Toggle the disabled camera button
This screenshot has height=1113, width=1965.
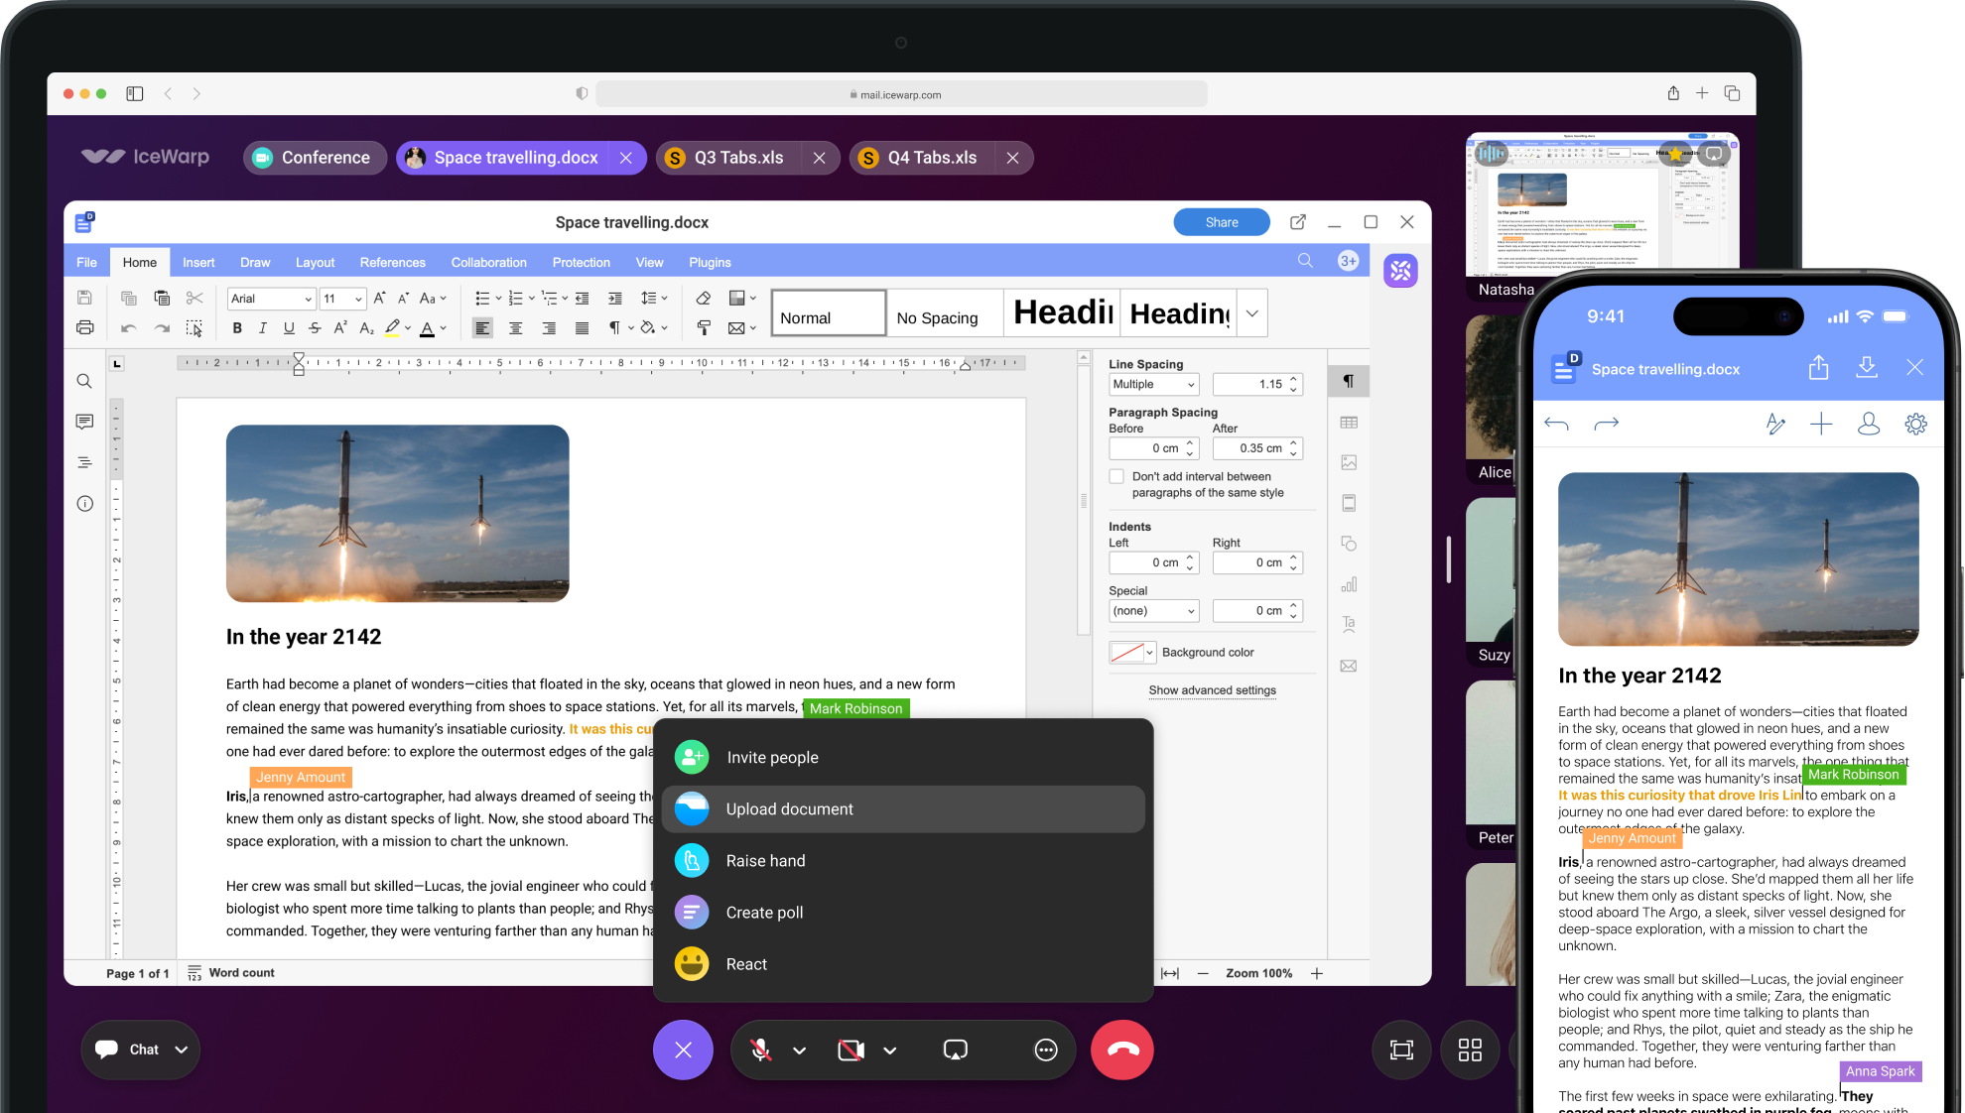(851, 1050)
